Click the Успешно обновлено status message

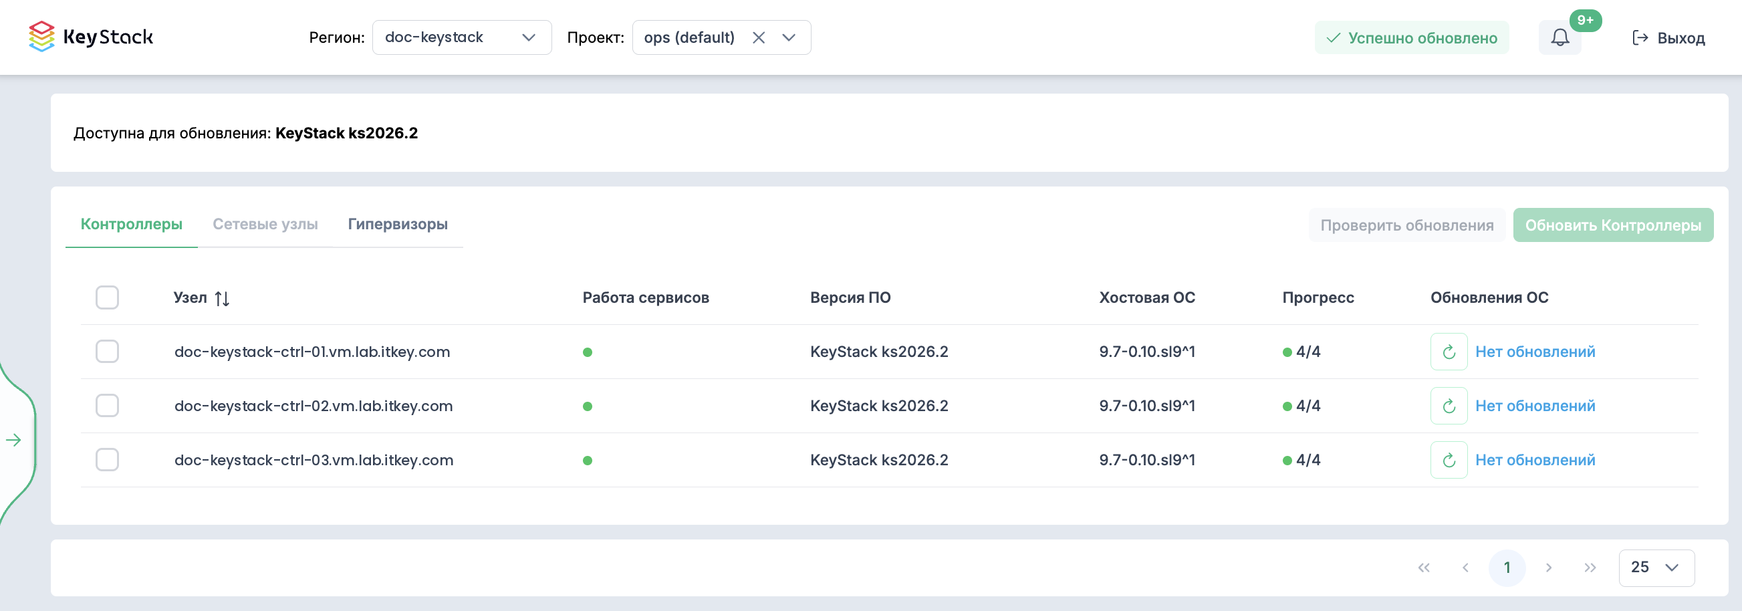pyautogui.click(x=1411, y=38)
